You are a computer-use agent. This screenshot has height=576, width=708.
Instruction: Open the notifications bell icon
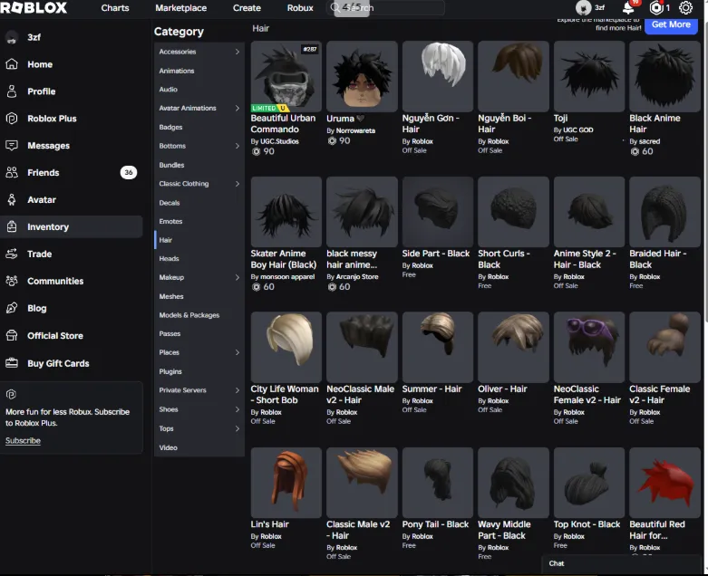click(628, 7)
